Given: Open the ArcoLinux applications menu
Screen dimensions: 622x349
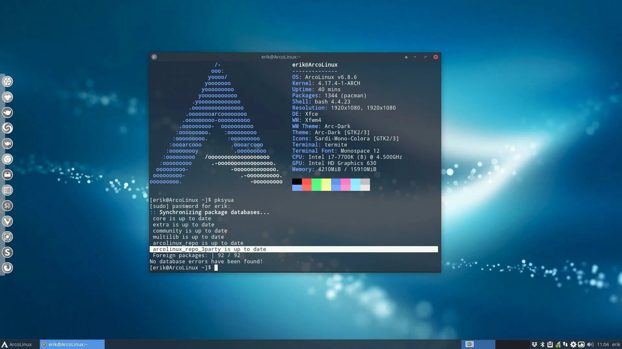Looking at the screenshot, I should click(x=17, y=344).
